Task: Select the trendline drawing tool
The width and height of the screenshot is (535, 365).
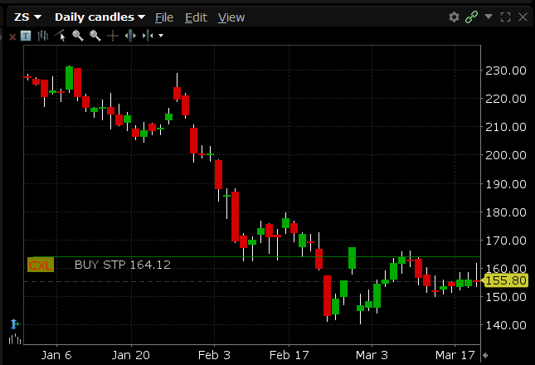Action: (x=61, y=36)
